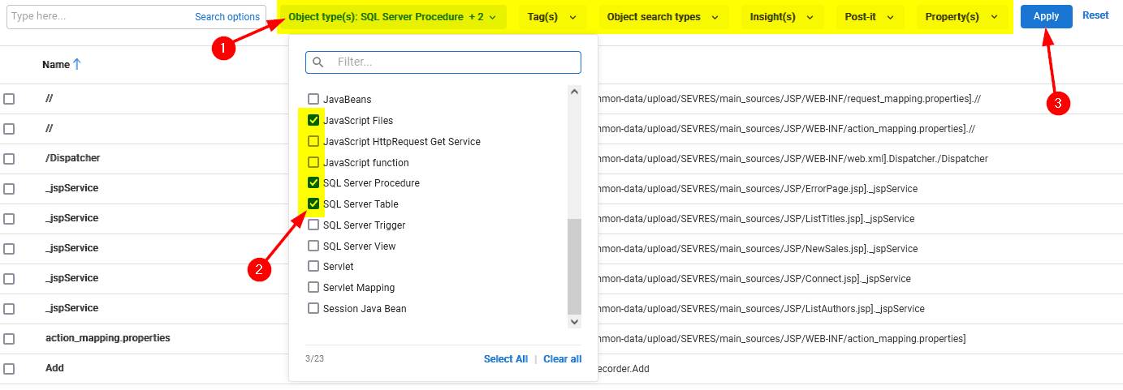Click the magnifier icon in Filter box
Image resolution: width=1123 pixels, height=390 pixels.
(317, 62)
